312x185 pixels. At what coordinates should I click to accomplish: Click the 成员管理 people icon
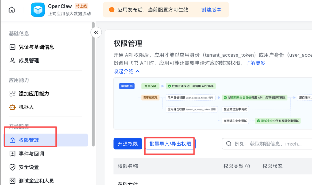click(x=12, y=60)
